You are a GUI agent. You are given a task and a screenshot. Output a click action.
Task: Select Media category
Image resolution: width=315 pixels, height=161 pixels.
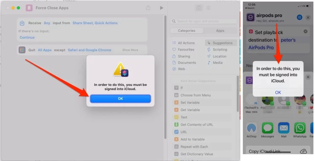click(215, 62)
